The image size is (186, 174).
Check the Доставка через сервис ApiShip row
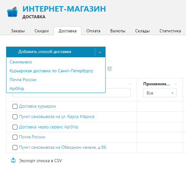pyautogui.click(x=15, y=127)
